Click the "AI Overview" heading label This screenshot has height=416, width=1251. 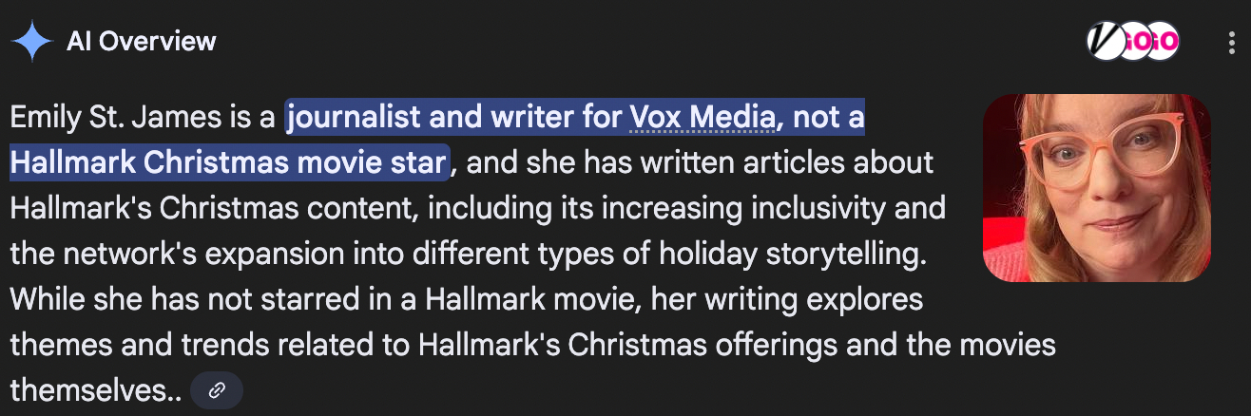(x=142, y=41)
